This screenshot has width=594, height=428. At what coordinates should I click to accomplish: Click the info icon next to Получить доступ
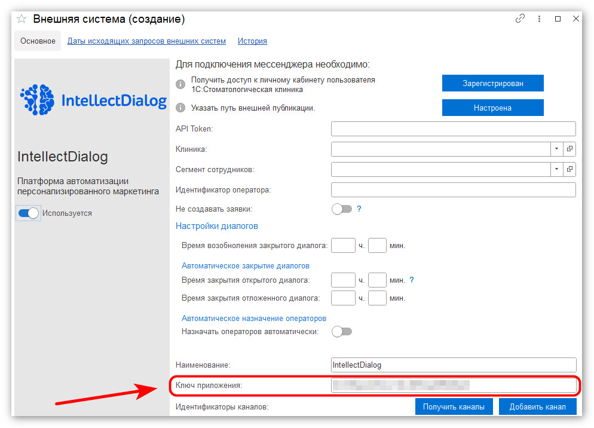tap(180, 84)
